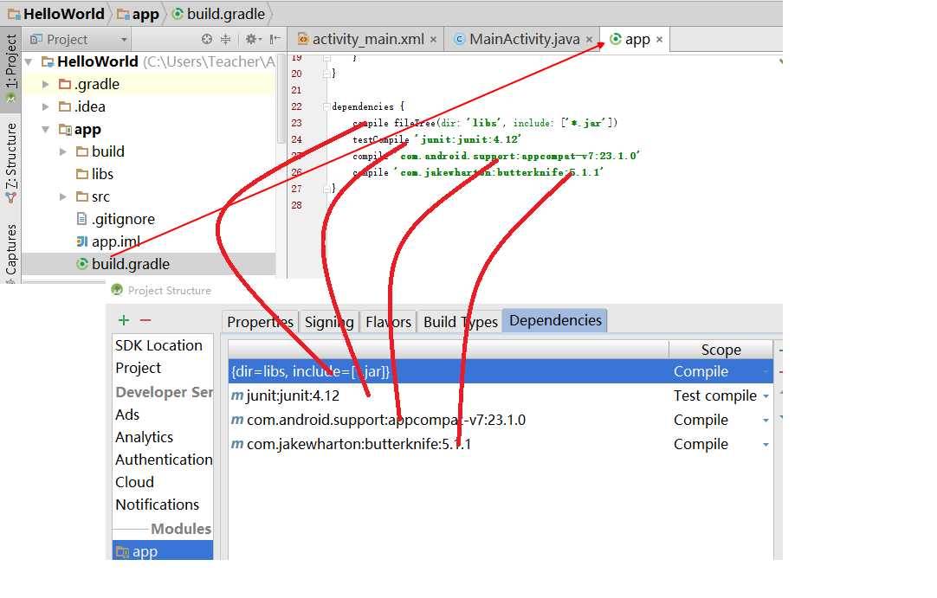The height and width of the screenshot is (598, 937).
Task: Select Cloud developer service
Action: click(x=134, y=482)
